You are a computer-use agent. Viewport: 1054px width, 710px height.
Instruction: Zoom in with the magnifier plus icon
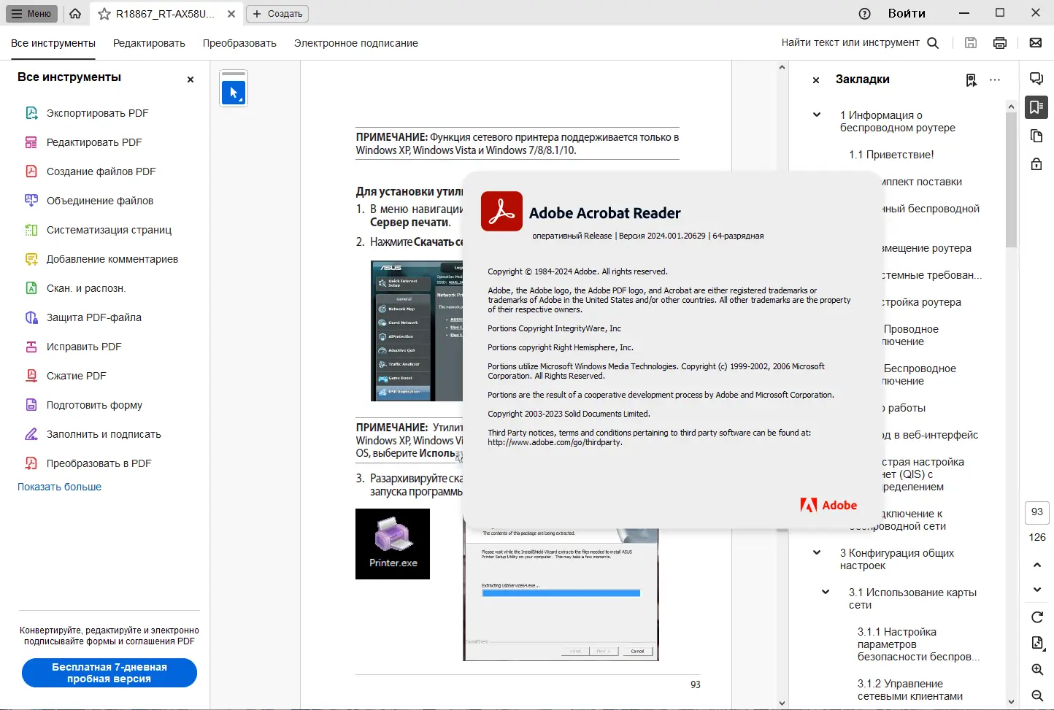(x=1037, y=670)
